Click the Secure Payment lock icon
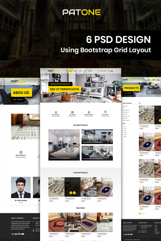The height and width of the screenshot is (241, 161). coord(89,112)
